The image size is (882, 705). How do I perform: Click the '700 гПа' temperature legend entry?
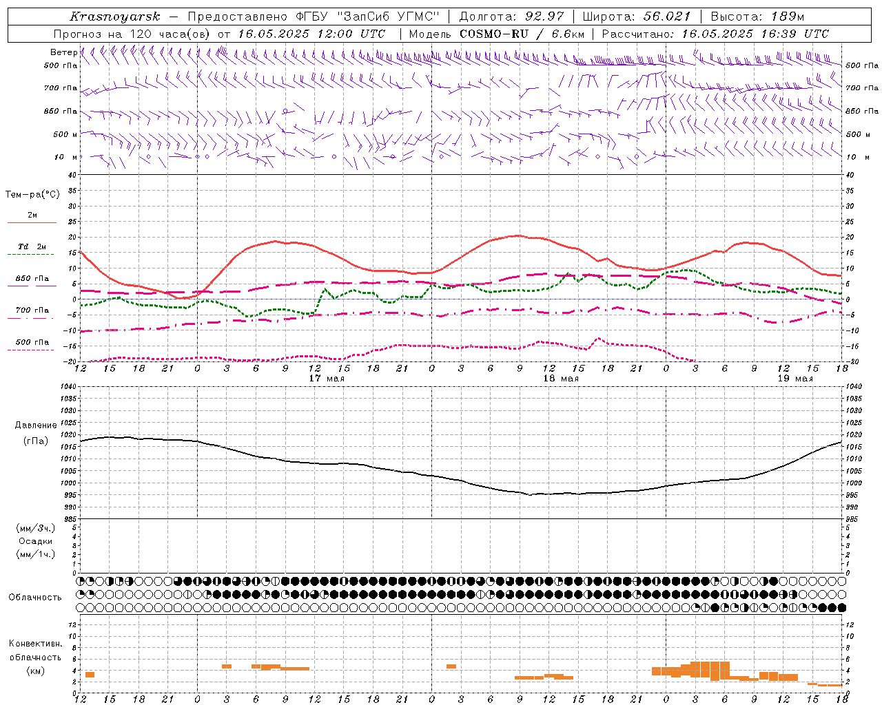pyautogui.click(x=32, y=311)
